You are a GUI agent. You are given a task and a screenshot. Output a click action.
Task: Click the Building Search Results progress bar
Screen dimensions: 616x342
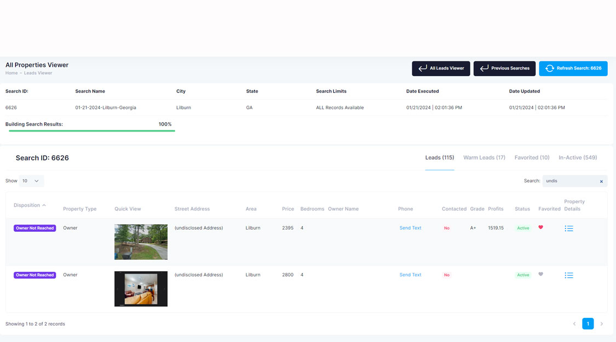pos(92,131)
